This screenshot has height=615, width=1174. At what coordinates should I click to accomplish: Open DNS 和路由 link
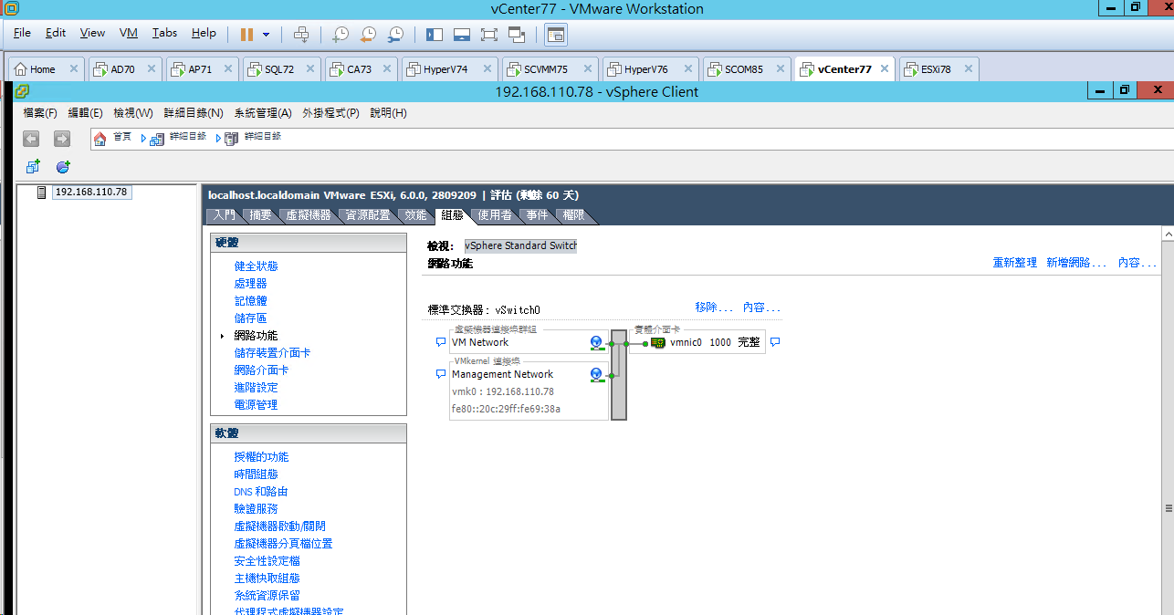pyautogui.click(x=261, y=492)
